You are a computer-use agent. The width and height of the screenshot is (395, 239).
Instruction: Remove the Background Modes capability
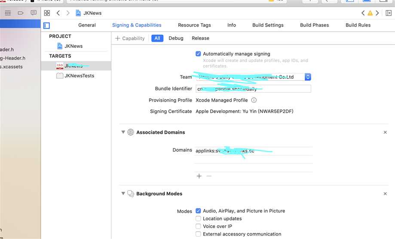[385, 194]
